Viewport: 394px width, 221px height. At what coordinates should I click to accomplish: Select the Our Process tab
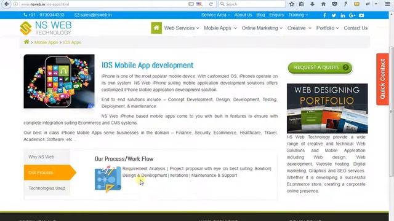(50, 173)
